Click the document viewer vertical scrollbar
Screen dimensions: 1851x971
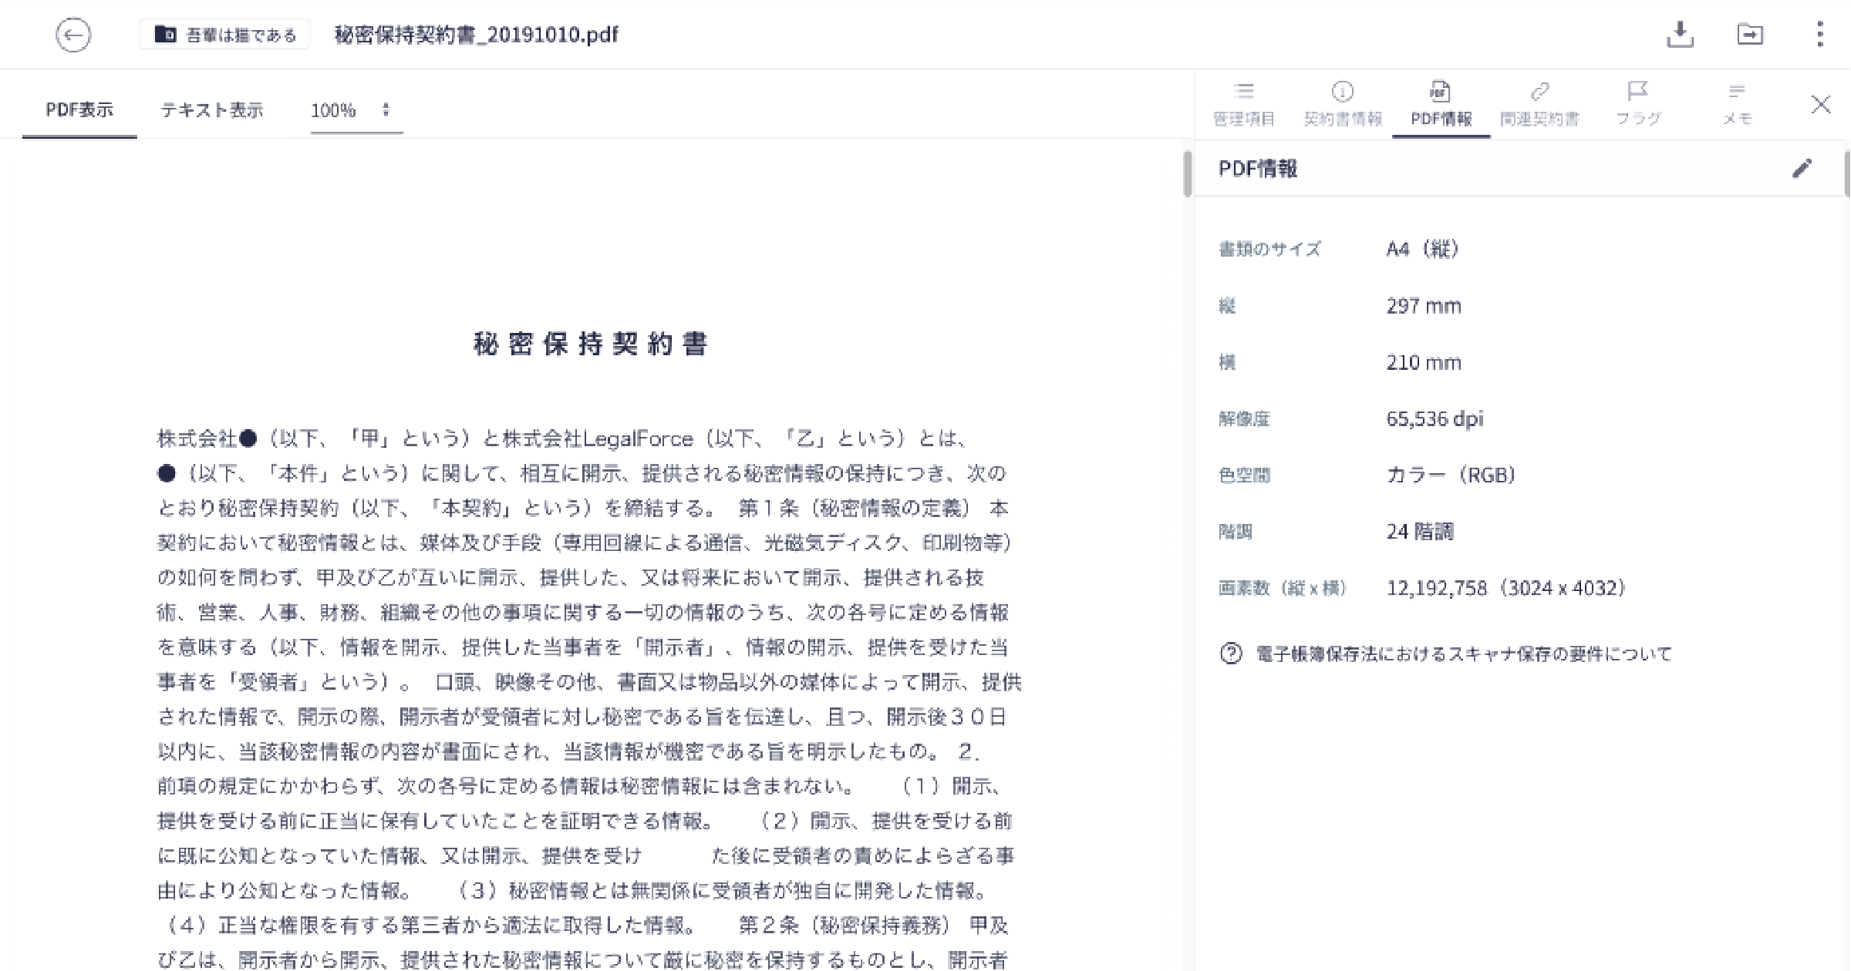1187,174
